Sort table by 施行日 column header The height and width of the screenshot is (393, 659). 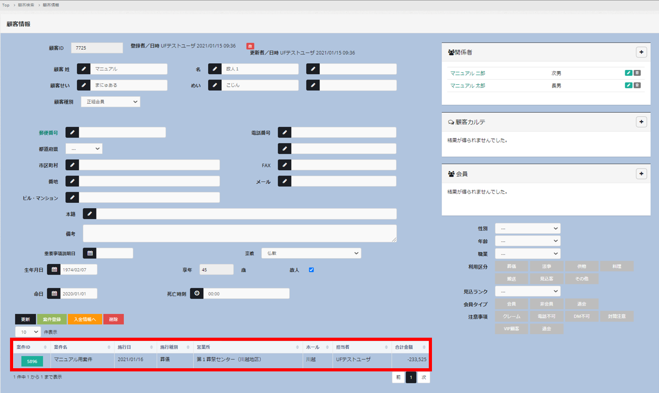point(134,347)
